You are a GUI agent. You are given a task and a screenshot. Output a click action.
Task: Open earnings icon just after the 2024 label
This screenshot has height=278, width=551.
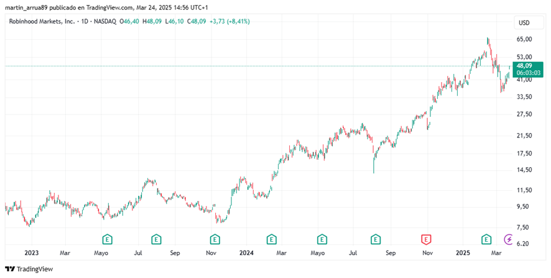point(271,239)
